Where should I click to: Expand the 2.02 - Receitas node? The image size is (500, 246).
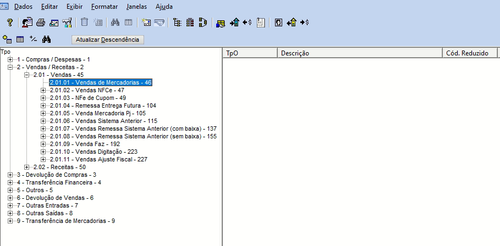27,167
